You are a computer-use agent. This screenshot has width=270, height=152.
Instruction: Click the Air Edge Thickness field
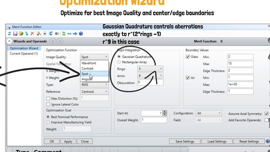pos(240,92)
